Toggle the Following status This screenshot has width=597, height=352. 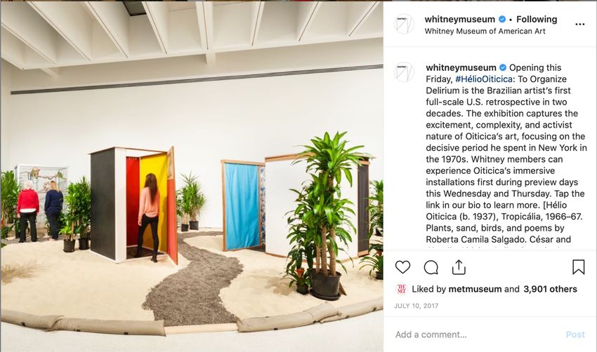(x=537, y=19)
